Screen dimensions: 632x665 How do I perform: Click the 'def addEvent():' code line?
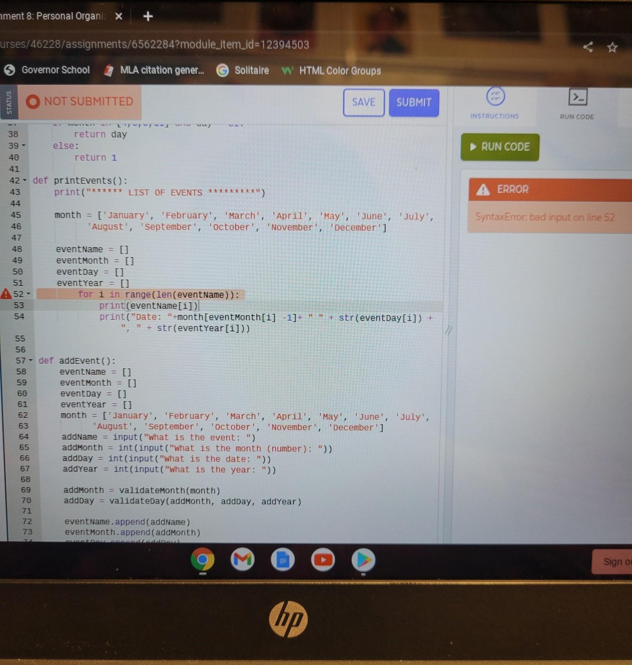pos(77,361)
